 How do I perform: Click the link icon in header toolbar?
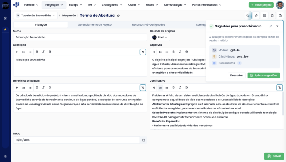tap(256, 16)
